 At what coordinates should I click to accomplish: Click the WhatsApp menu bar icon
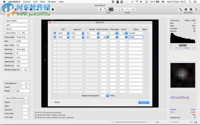pos(122,2)
